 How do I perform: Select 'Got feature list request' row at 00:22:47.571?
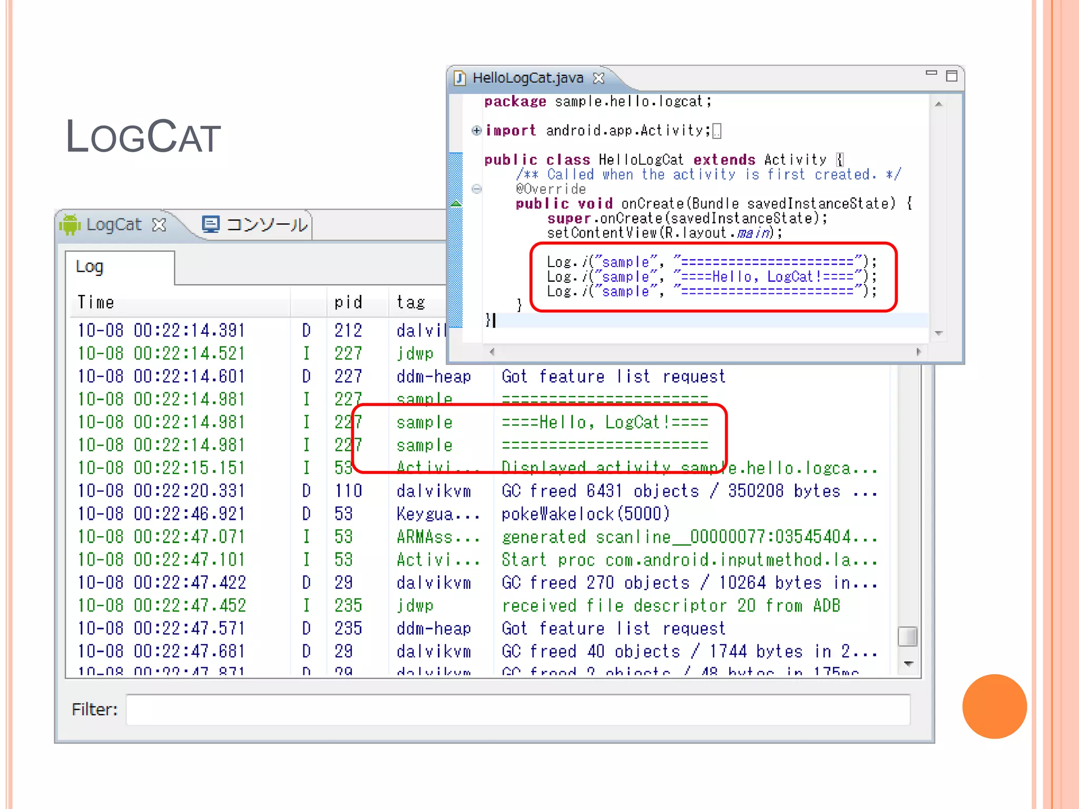coord(479,629)
